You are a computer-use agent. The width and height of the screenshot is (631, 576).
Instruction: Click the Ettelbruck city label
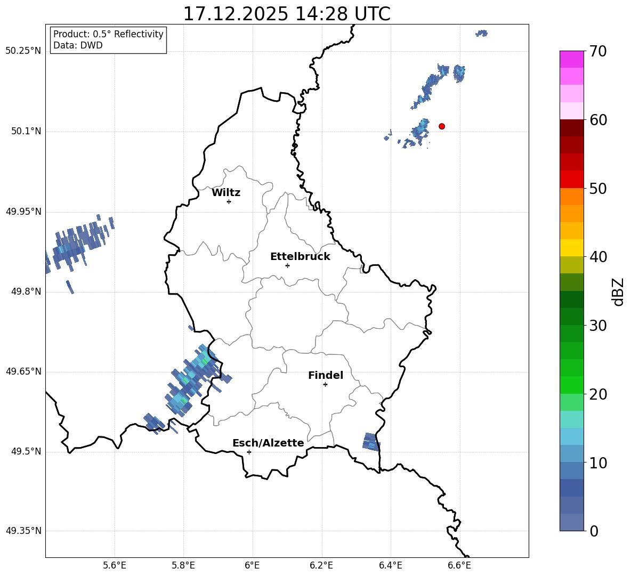pos(300,256)
